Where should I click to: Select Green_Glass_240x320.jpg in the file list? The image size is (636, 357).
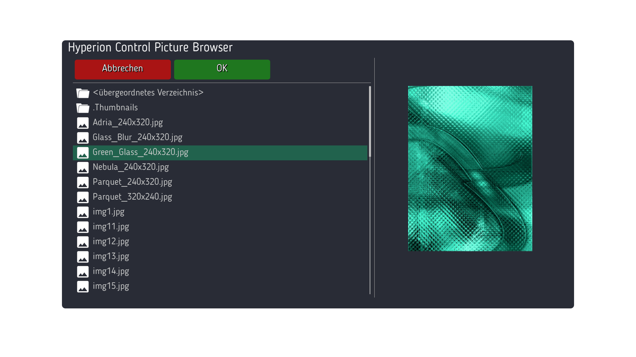point(140,152)
